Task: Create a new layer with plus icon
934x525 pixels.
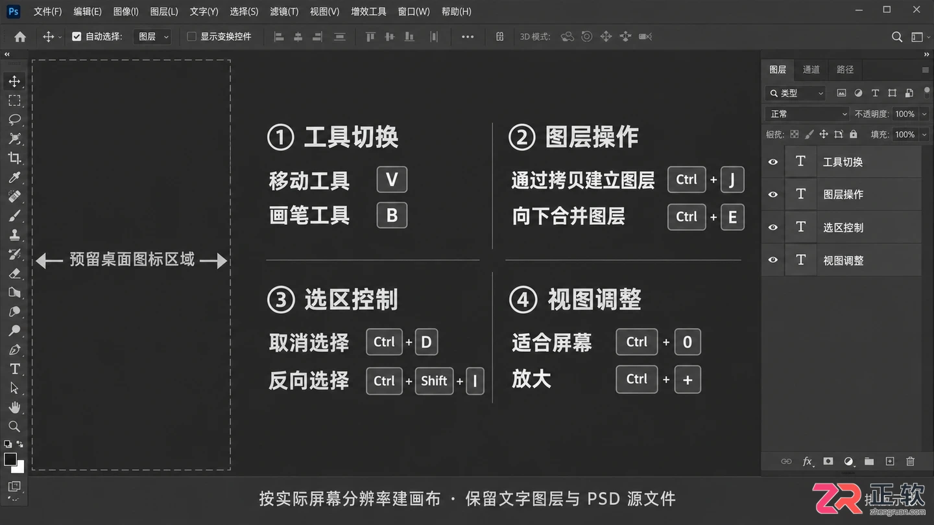Action: pyautogui.click(x=890, y=461)
